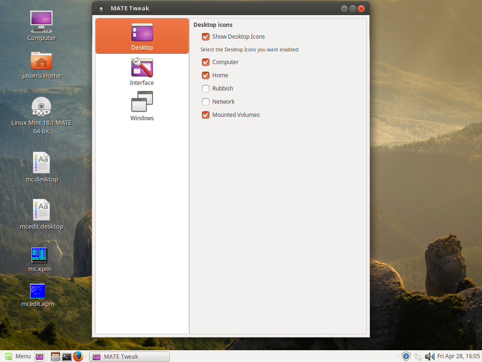Disable the Computer desktop icon checkbox

click(x=206, y=62)
